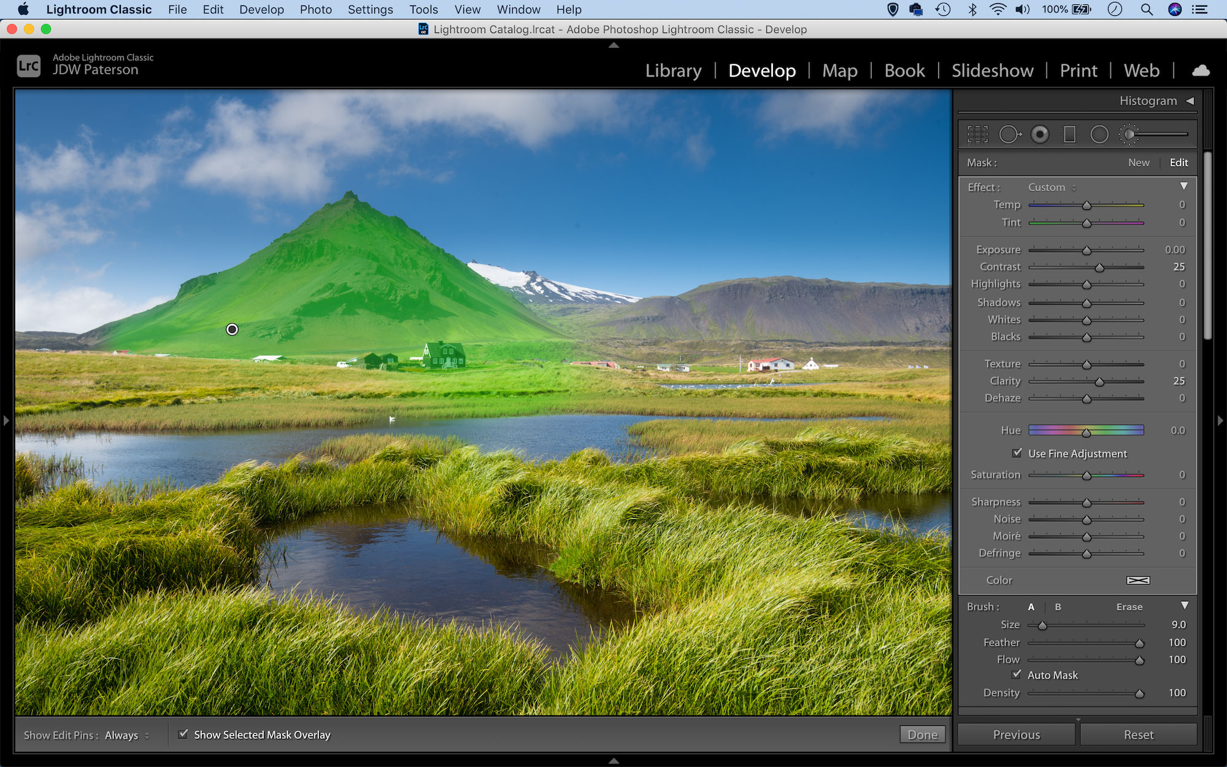Image resolution: width=1227 pixels, height=767 pixels.
Task: Click the Color swatch in mask panel
Action: click(1138, 580)
